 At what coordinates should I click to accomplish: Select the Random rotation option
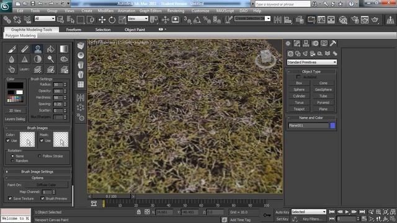point(12,161)
